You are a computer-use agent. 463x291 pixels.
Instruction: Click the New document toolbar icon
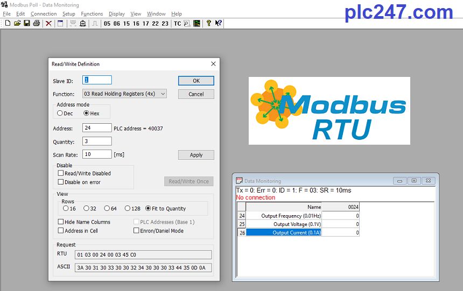[8, 23]
